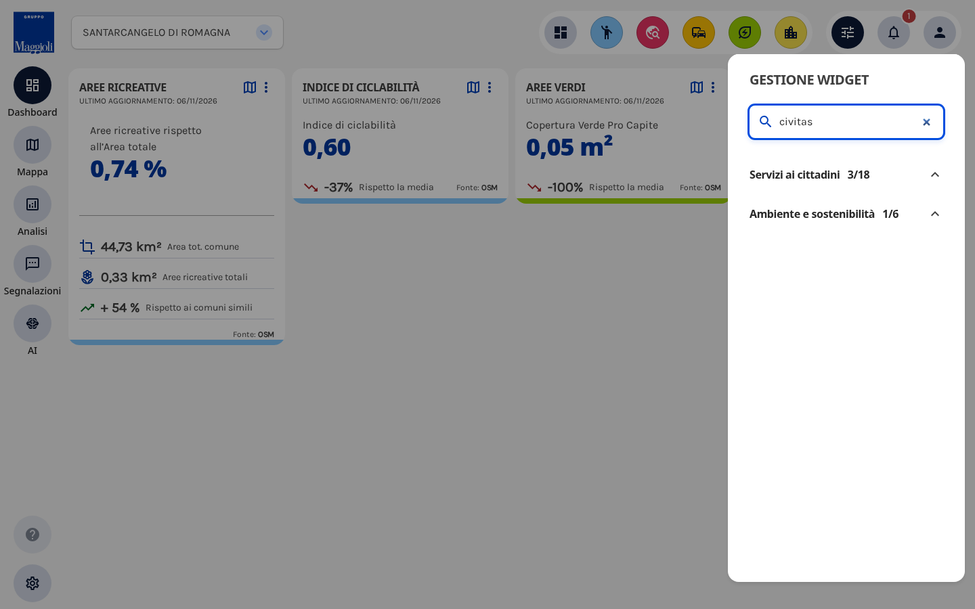This screenshot has width=975, height=609.
Task: Click the 0,60 cyclability index value
Action: click(327, 148)
